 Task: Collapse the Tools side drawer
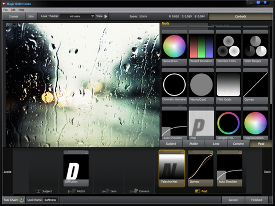tap(268, 172)
